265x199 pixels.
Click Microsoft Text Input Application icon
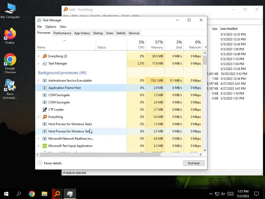pos(45,146)
